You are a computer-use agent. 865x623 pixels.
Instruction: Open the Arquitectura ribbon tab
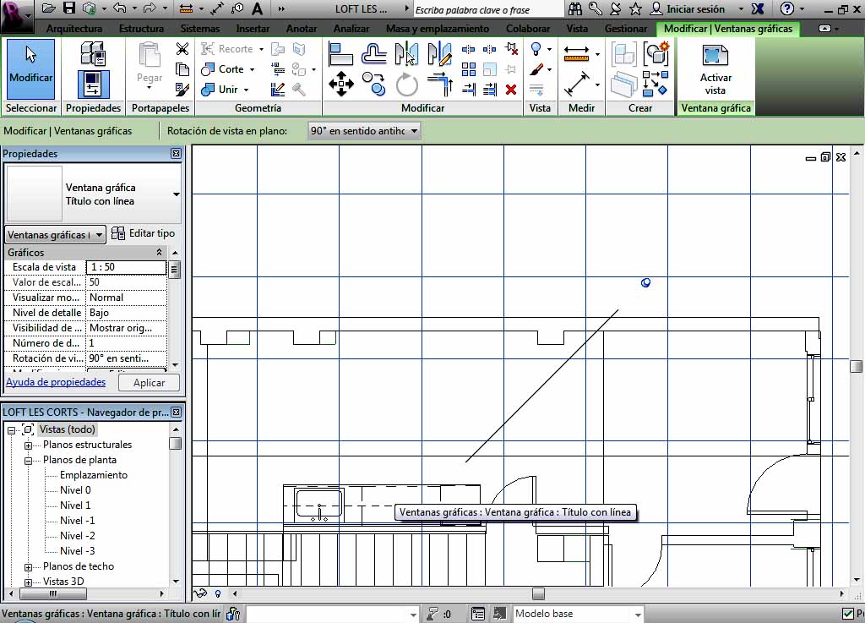74,28
